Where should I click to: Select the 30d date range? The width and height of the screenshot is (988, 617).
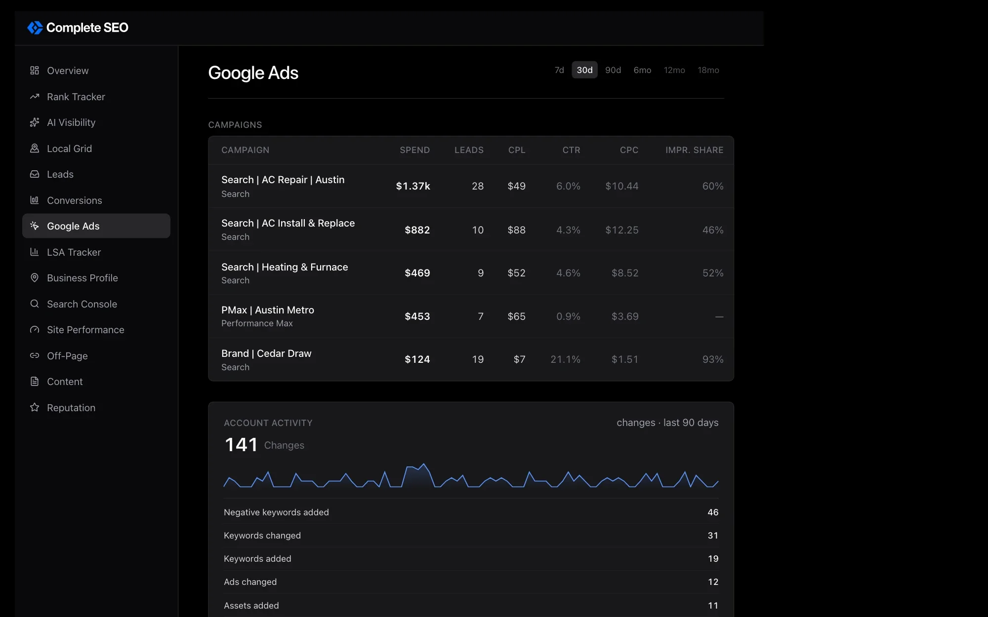(585, 70)
